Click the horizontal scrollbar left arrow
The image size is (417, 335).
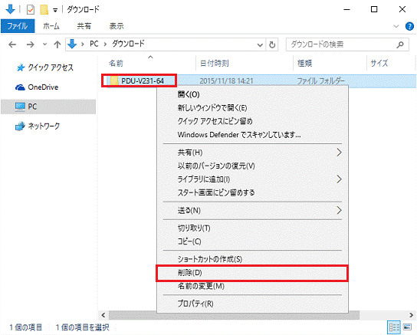tap(103, 315)
